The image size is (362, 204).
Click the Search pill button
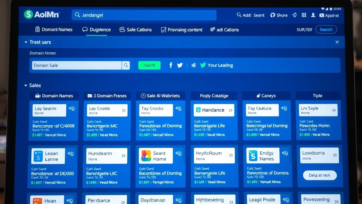(326, 29)
